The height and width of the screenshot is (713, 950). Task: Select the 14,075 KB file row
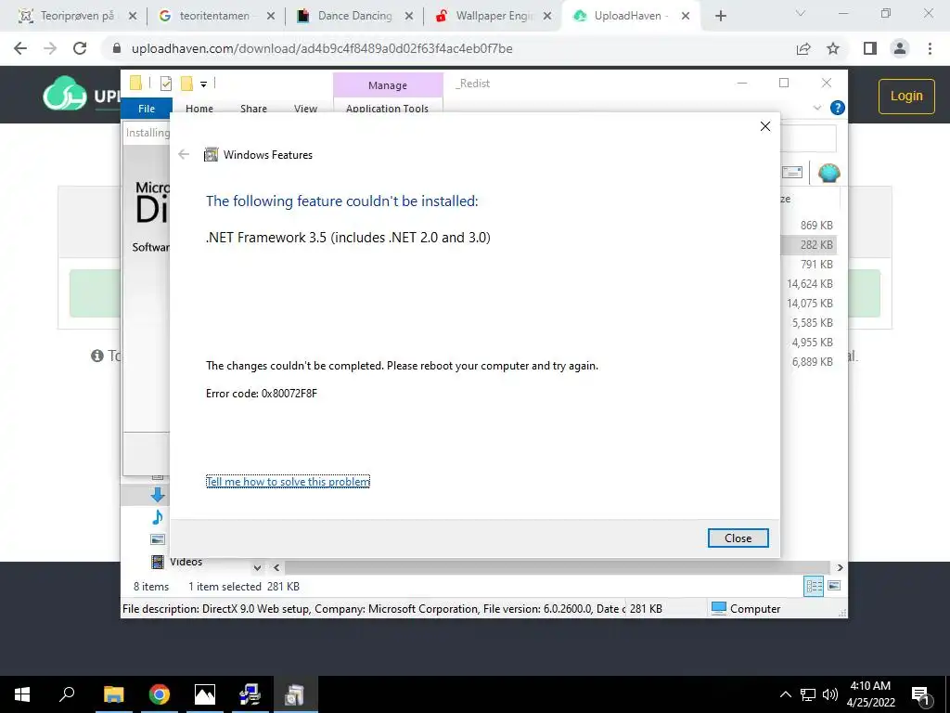[809, 303]
